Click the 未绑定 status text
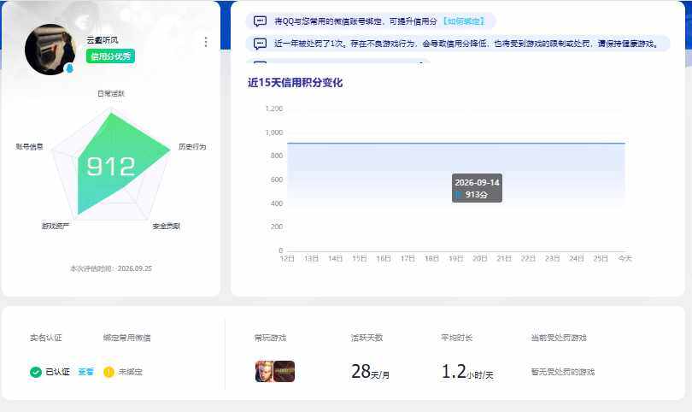 131,372
